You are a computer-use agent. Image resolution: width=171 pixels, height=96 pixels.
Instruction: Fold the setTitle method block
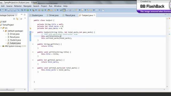[x=33, y=52]
